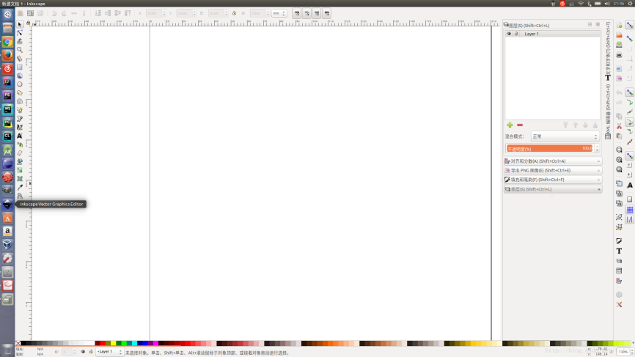The height and width of the screenshot is (357, 635).
Task: Open vertical XML 编辑器 (Shift+Ctrl+X) tab
Action: [608, 111]
